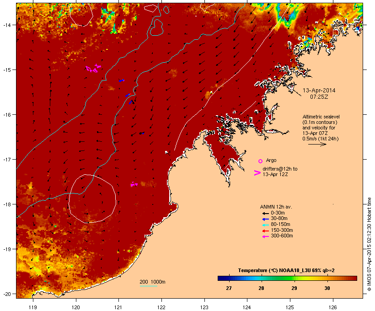Click the red 150-300m legend arrow
The image size is (375, 311).
(265, 231)
